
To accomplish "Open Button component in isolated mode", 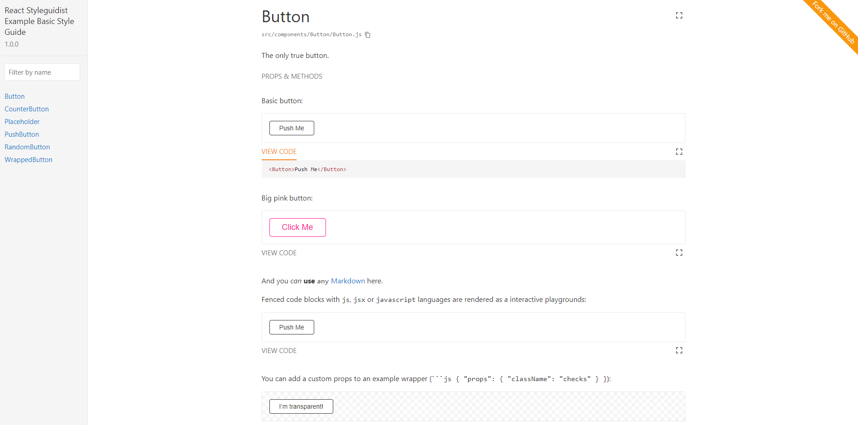I will [679, 15].
